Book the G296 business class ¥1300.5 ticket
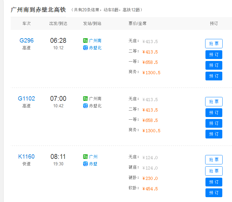 tap(214, 76)
